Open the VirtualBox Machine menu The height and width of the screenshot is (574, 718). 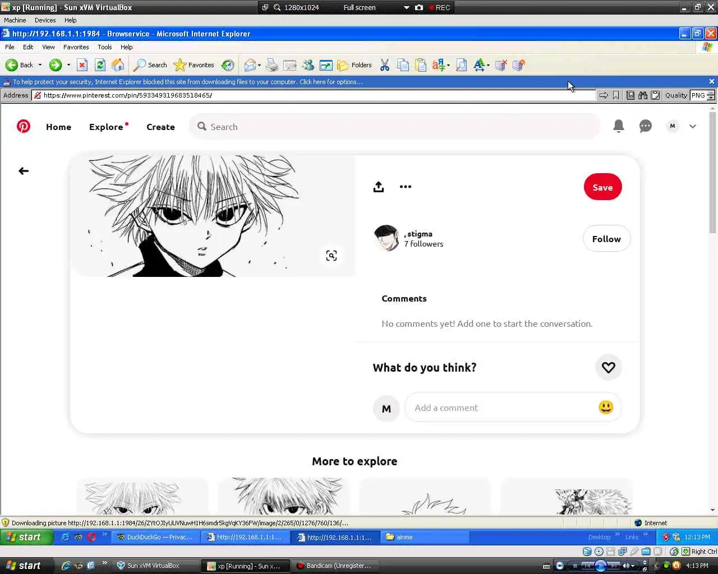click(15, 20)
